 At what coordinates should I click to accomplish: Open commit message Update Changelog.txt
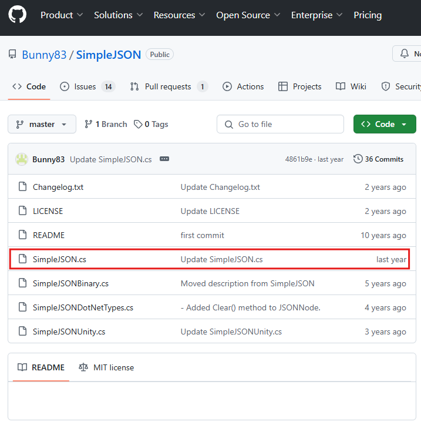(x=220, y=188)
